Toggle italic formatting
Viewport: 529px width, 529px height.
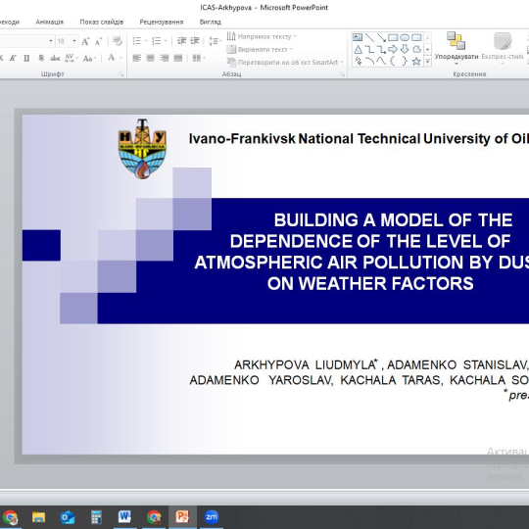point(13,58)
